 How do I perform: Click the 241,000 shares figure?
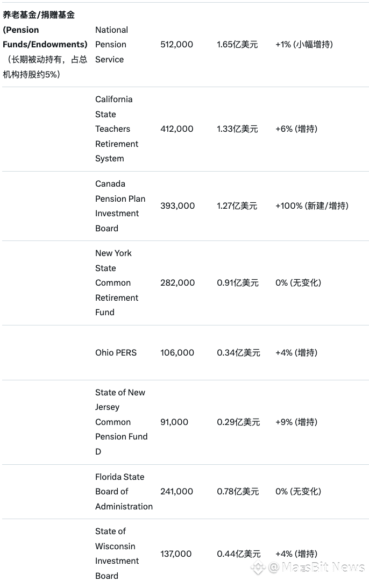point(176,492)
